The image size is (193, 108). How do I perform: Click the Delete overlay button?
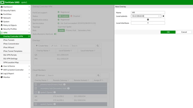(x=64, y=46)
